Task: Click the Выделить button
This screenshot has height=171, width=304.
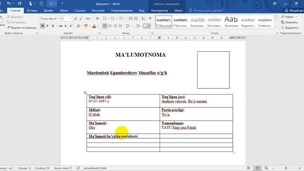Action: point(290,28)
